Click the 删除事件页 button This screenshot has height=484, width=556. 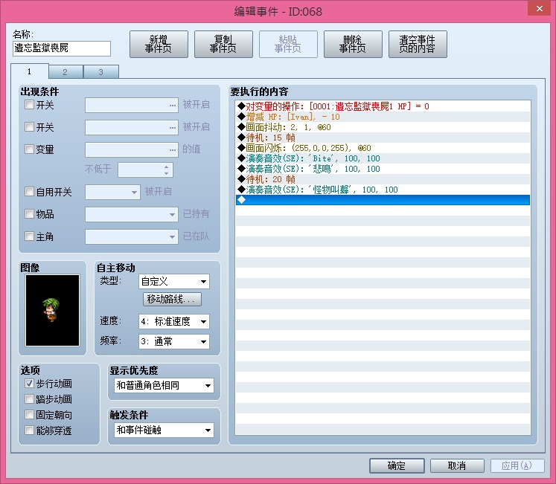[x=353, y=45]
